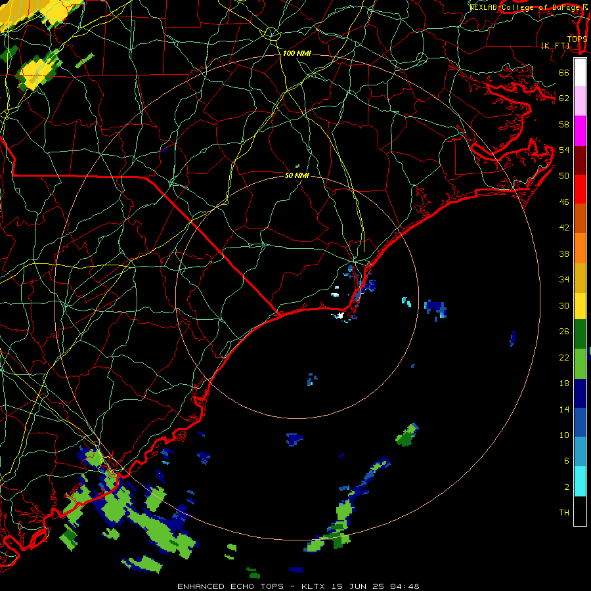Click the dark green legend swatch
This screenshot has width=591, height=591.
[580, 334]
